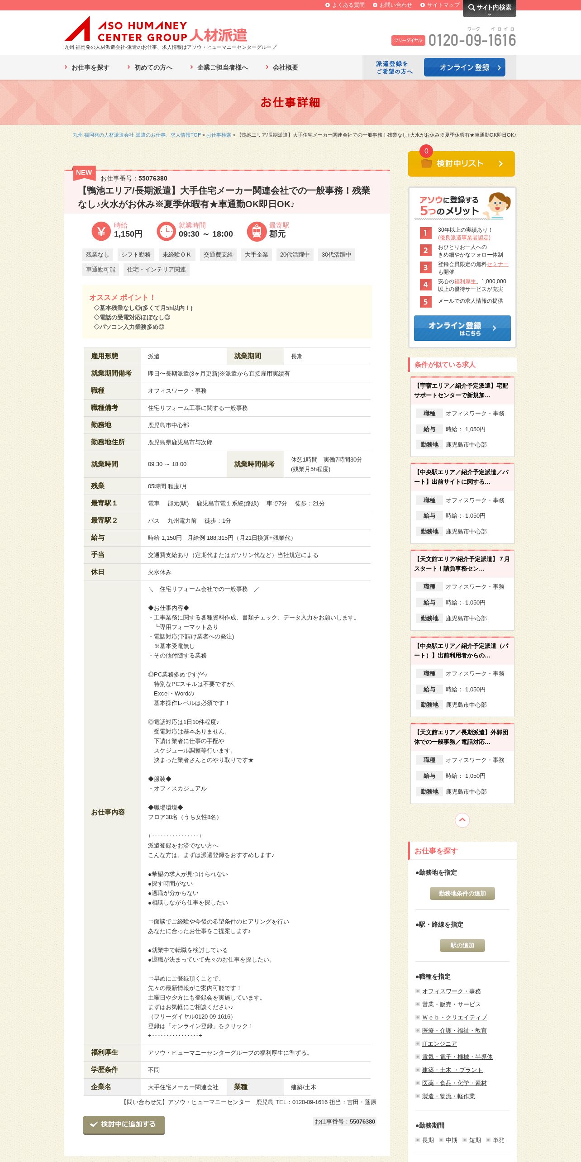Filter by 医薬・食品・化学・素材 job type
Image resolution: width=581 pixels, height=1162 pixels.
pos(454,1083)
